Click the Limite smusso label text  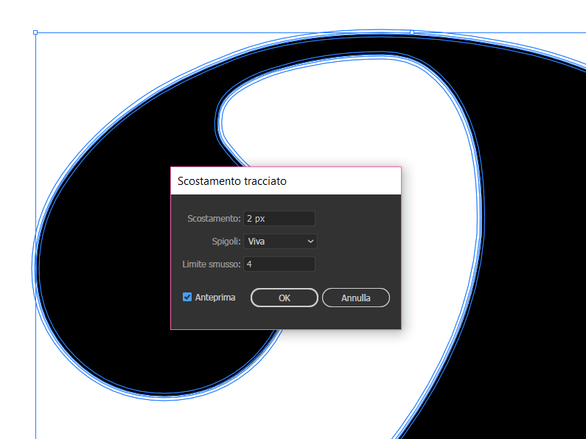[x=212, y=264]
